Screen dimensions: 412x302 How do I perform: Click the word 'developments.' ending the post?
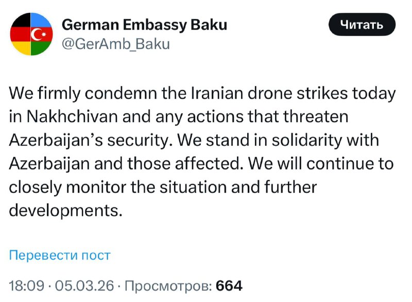tap(65, 210)
